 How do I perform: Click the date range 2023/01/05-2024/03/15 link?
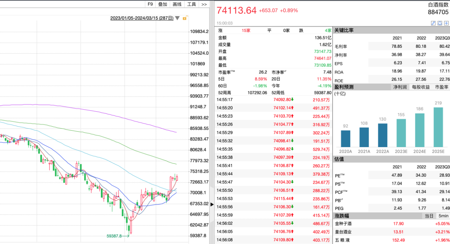point(142,18)
